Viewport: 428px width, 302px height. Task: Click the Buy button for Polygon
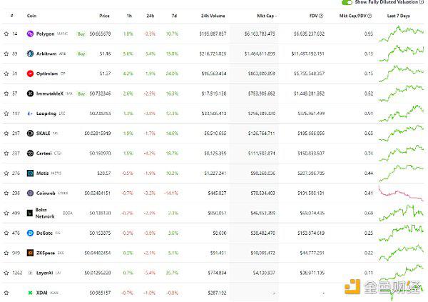(x=81, y=34)
